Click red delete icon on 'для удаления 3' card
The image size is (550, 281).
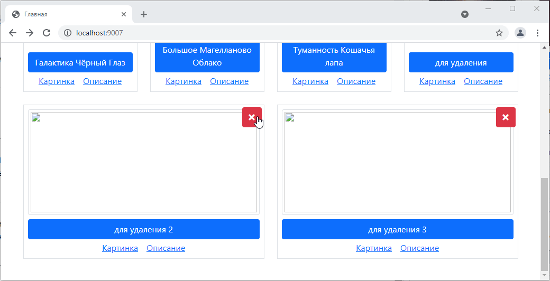(506, 117)
